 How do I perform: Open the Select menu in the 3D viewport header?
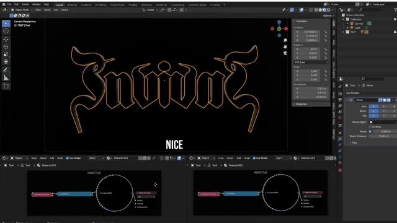(47, 10)
